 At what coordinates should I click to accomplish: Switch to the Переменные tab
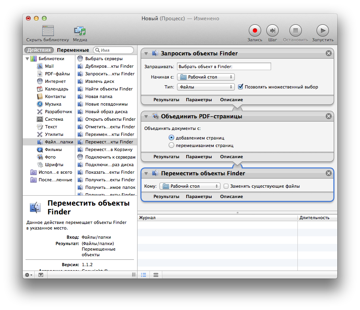click(73, 50)
